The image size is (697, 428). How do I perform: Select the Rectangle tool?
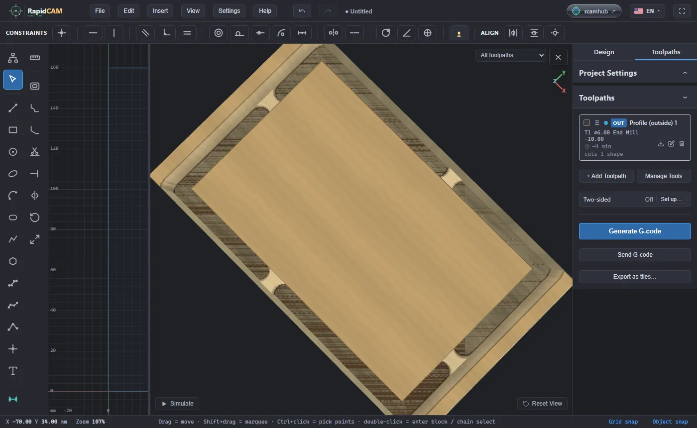point(13,130)
